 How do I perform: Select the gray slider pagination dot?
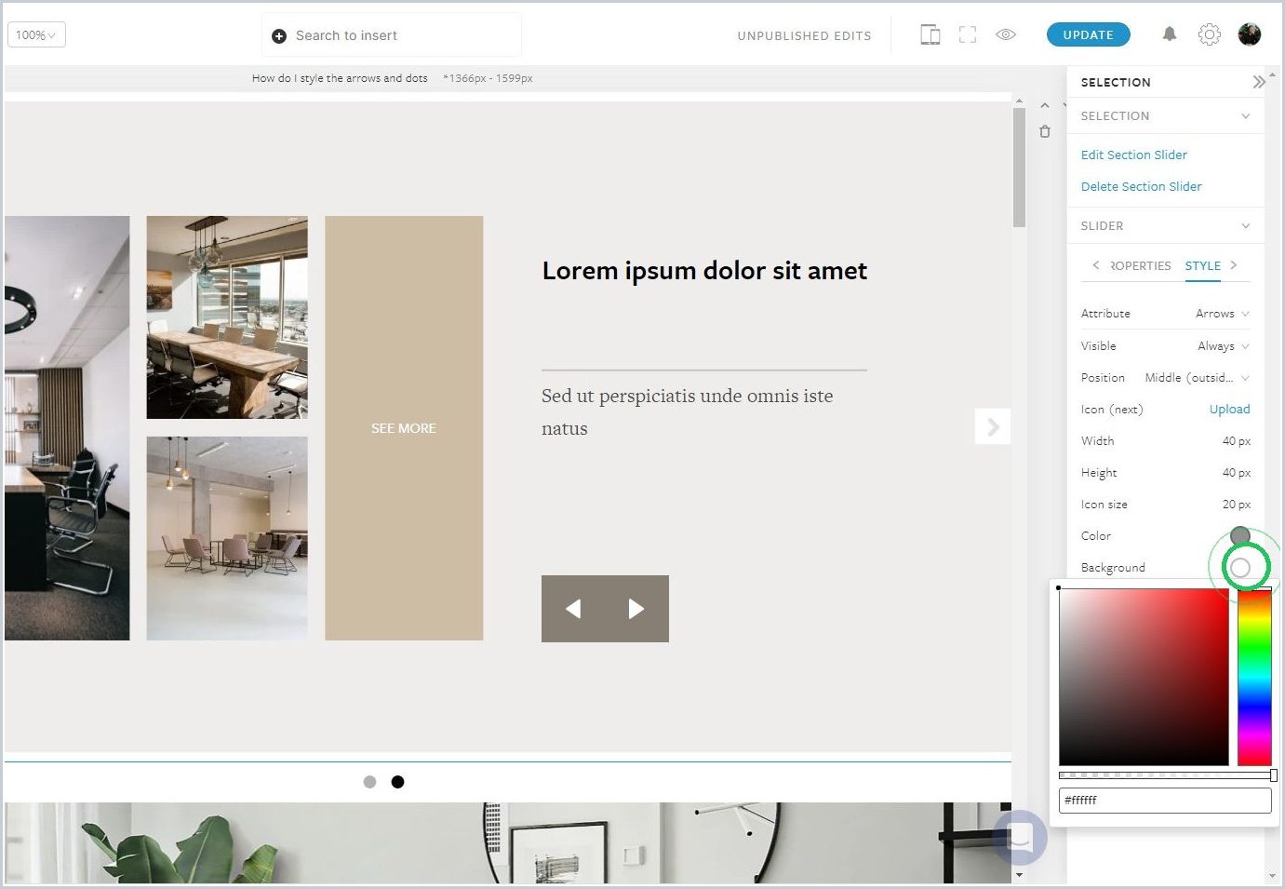tap(369, 782)
